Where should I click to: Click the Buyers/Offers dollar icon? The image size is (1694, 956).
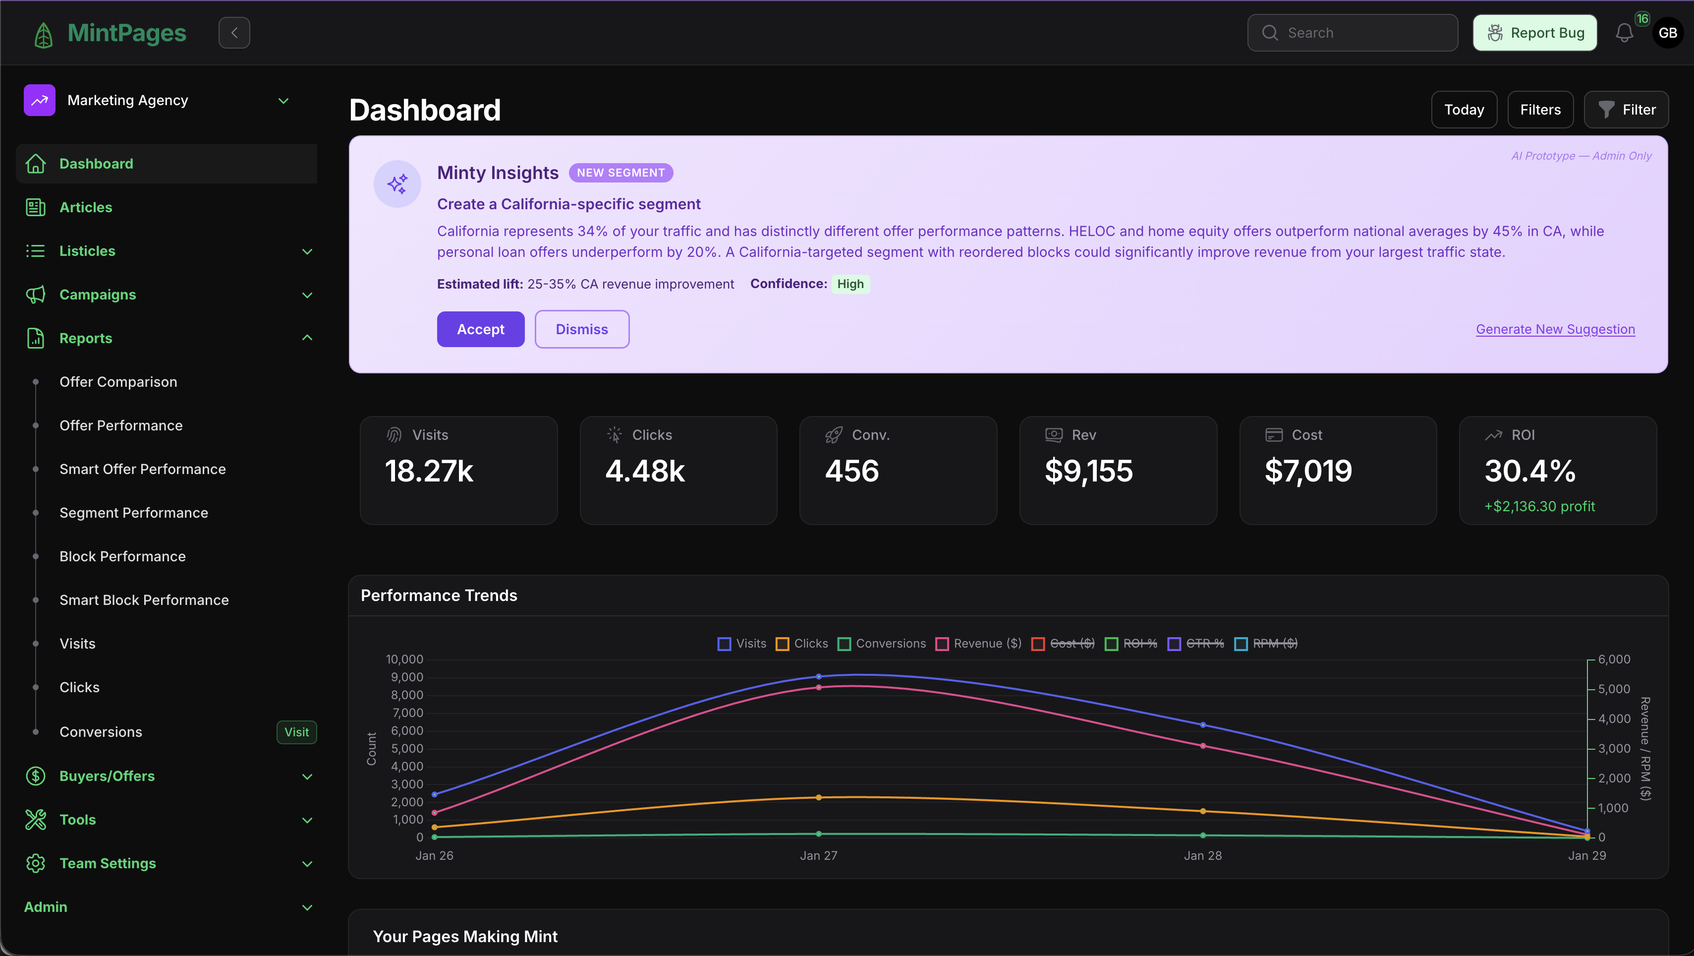point(36,776)
